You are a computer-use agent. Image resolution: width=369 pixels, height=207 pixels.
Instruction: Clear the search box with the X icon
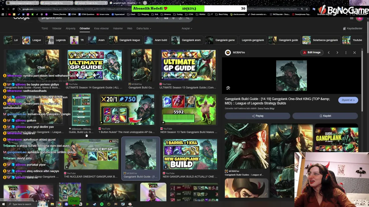(157, 18)
